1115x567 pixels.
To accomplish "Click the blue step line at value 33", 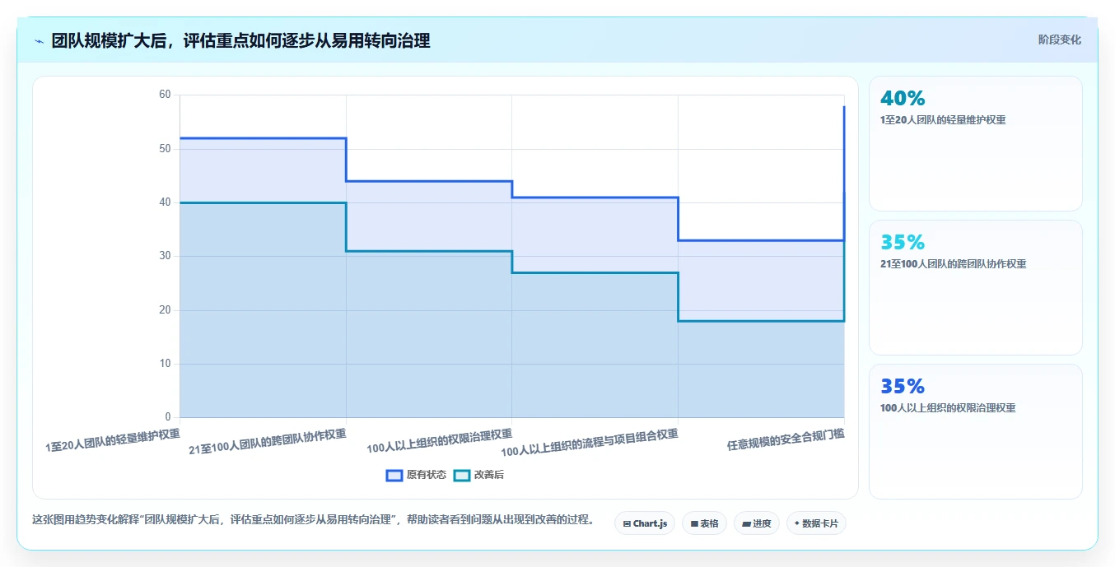I will coord(761,240).
